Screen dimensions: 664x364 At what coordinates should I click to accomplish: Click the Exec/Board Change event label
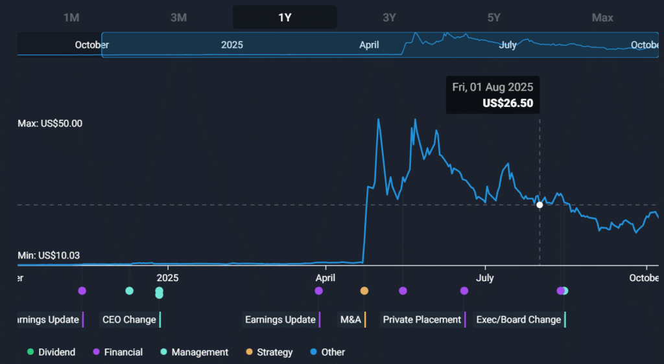(518, 319)
